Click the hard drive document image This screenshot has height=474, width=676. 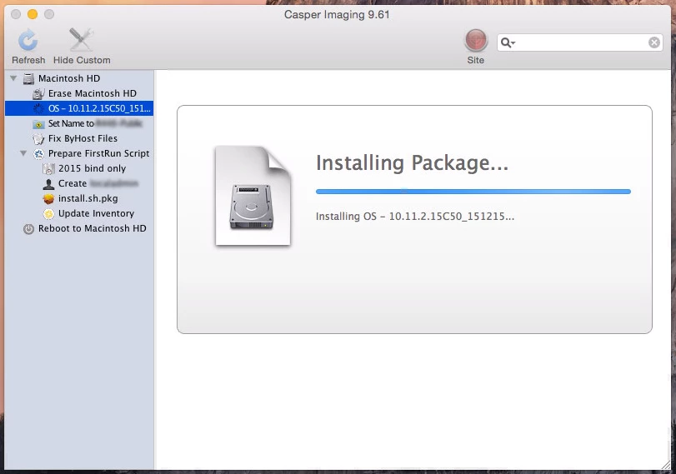coord(253,196)
